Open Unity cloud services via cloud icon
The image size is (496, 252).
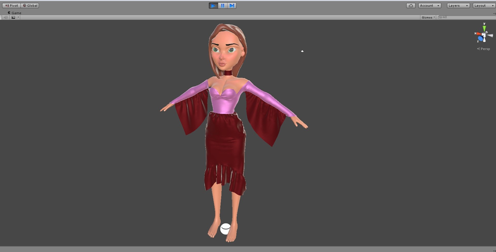[x=411, y=5]
